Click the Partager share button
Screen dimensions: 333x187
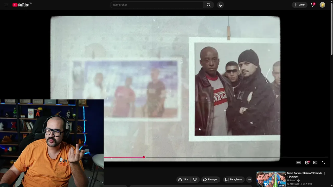pyautogui.click(x=210, y=179)
